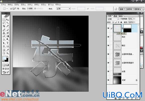Screen dimensions: 145x101
Task: Click the 羽化 feather input field
Action: 30,9
